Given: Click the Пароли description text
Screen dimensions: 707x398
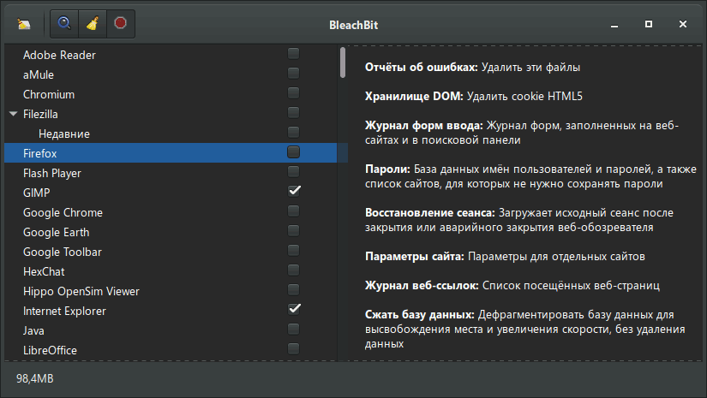Looking at the screenshot, I should 530,176.
